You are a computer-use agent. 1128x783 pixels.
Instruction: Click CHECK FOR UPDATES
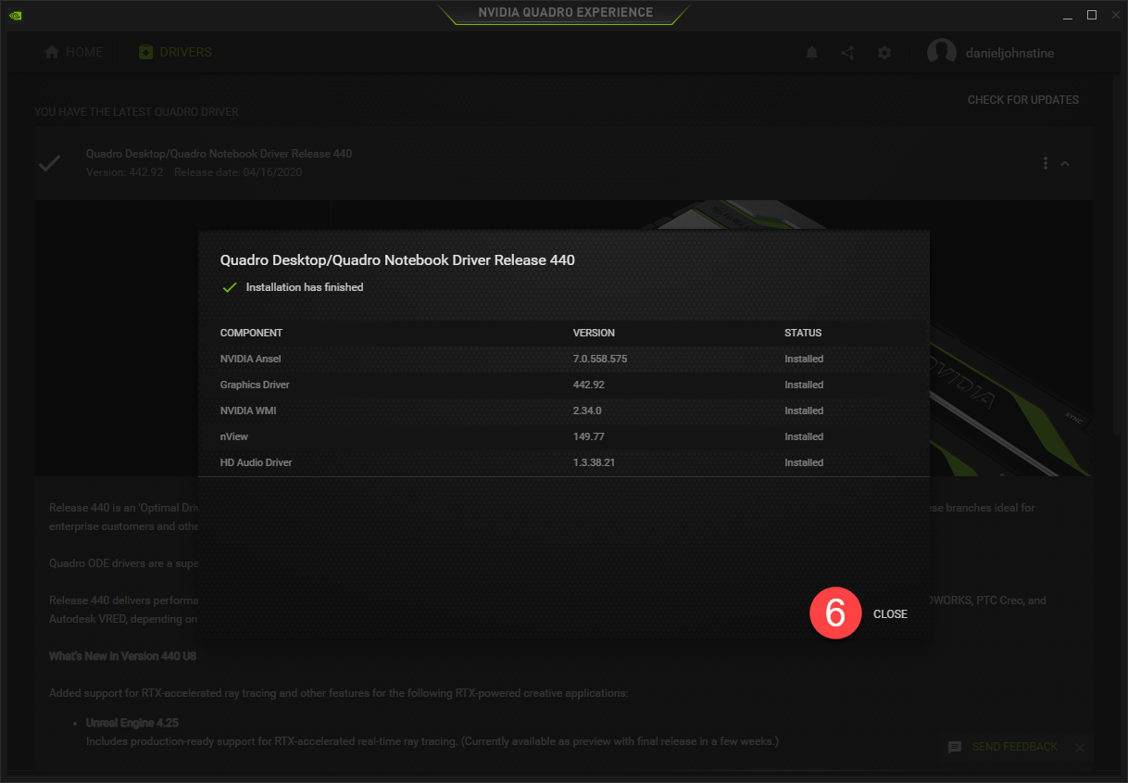(1023, 100)
